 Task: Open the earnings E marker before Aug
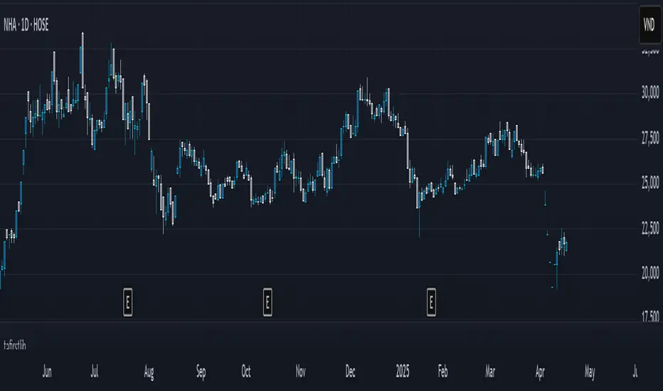pyautogui.click(x=128, y=302)
